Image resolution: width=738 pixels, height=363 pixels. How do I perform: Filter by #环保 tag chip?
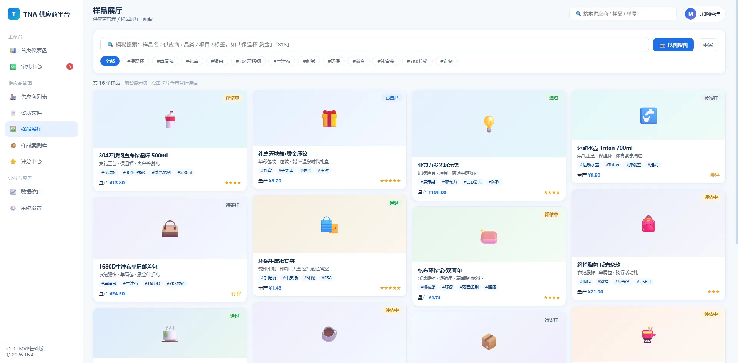(x=334, y=61)
